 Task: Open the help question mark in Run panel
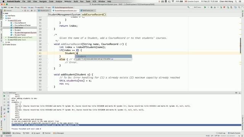[x=4, y=119]
